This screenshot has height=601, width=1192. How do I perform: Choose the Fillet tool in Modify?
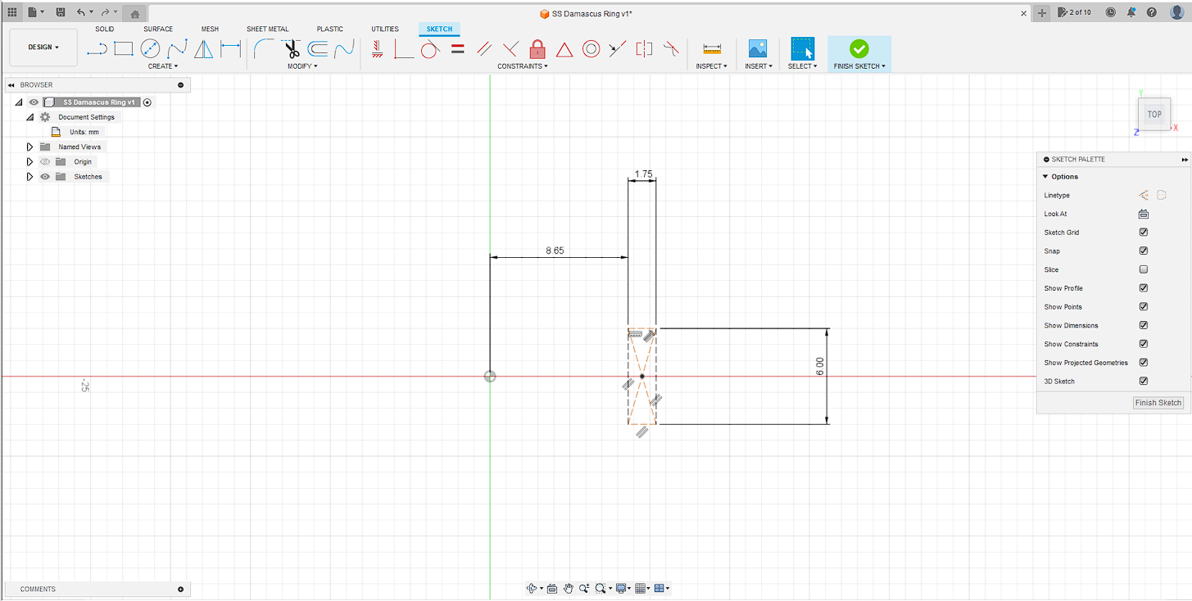click(264, 49)
